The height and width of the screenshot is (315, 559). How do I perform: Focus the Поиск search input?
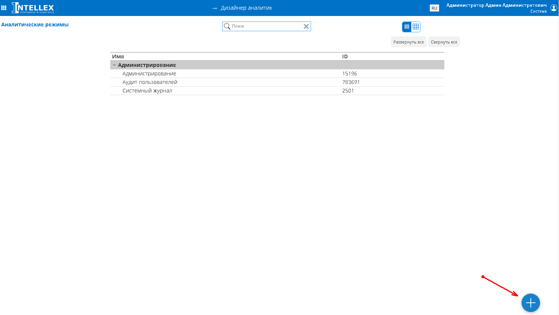pos(267,26)
